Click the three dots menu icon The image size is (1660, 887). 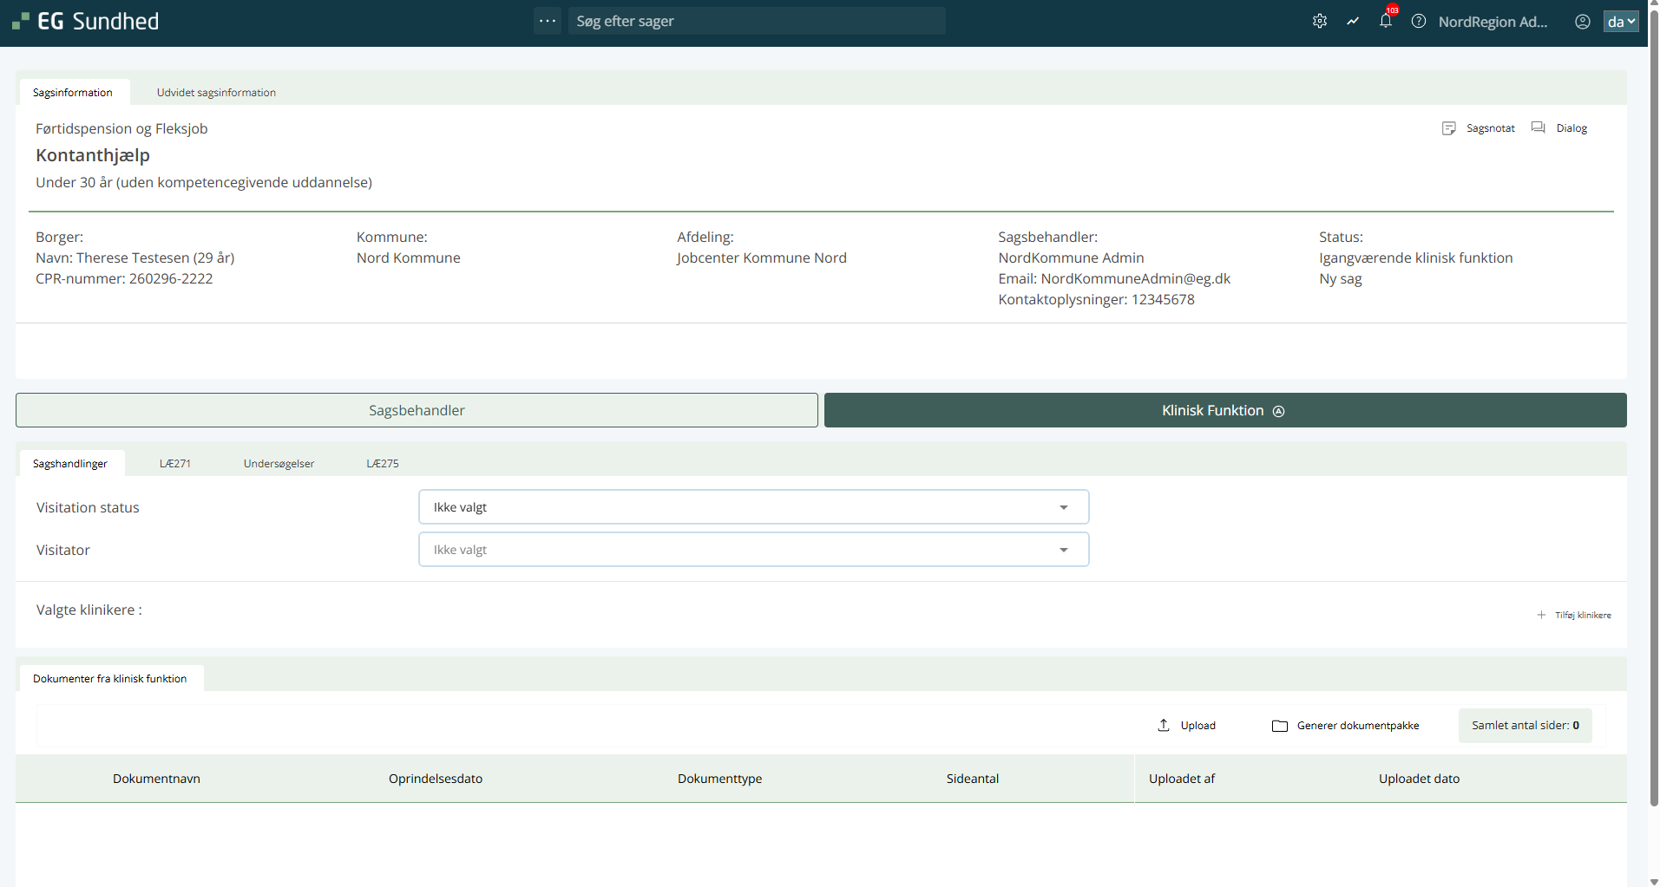point(548,21)
